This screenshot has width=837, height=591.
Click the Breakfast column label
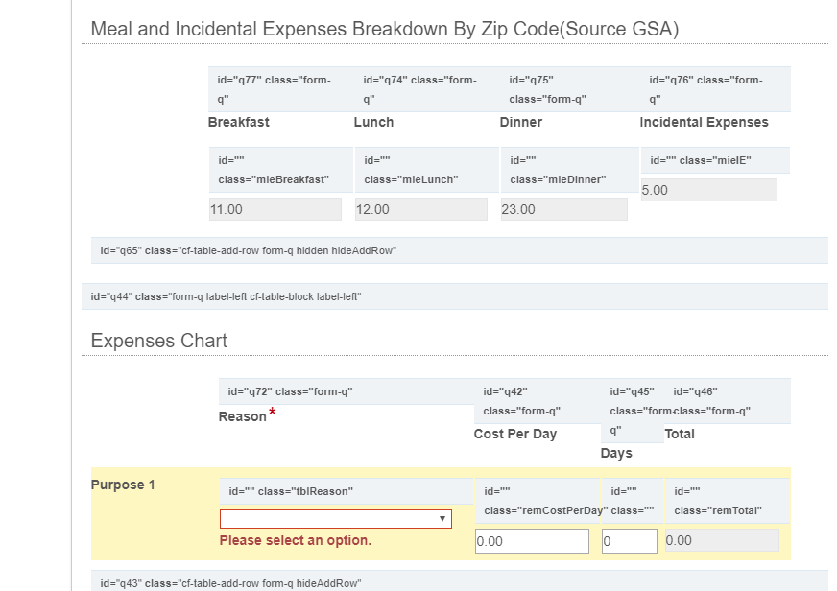238,122
